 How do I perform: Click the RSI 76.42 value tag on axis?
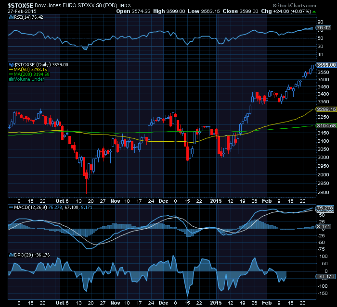(x=323, y=28)
